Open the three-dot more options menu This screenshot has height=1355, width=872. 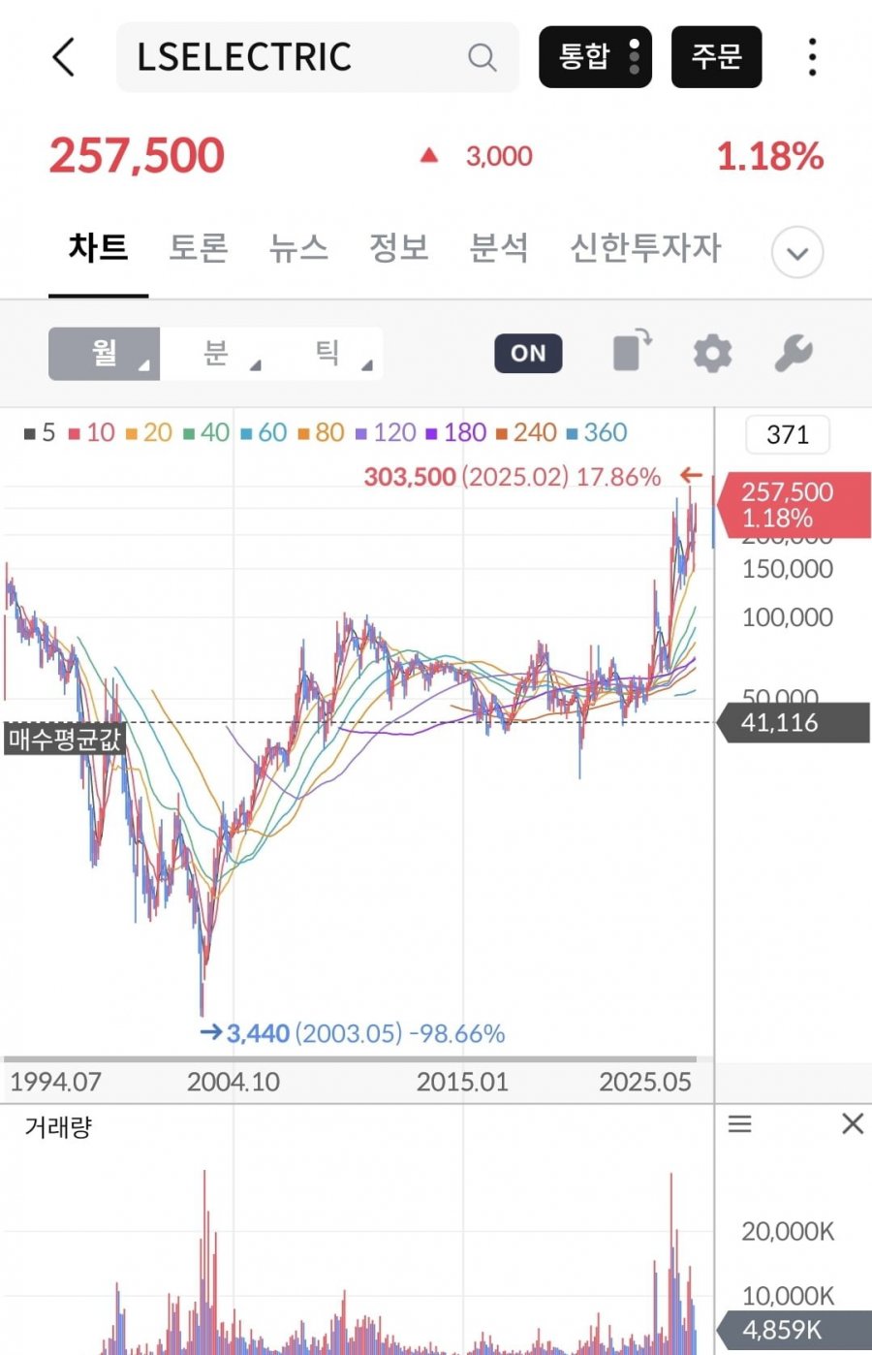812,57
